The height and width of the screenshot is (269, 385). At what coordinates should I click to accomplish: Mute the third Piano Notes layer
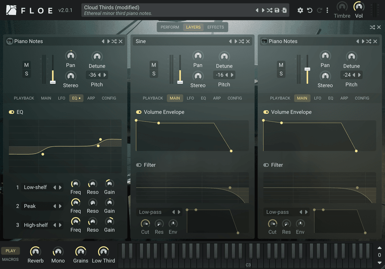[281, 65]
